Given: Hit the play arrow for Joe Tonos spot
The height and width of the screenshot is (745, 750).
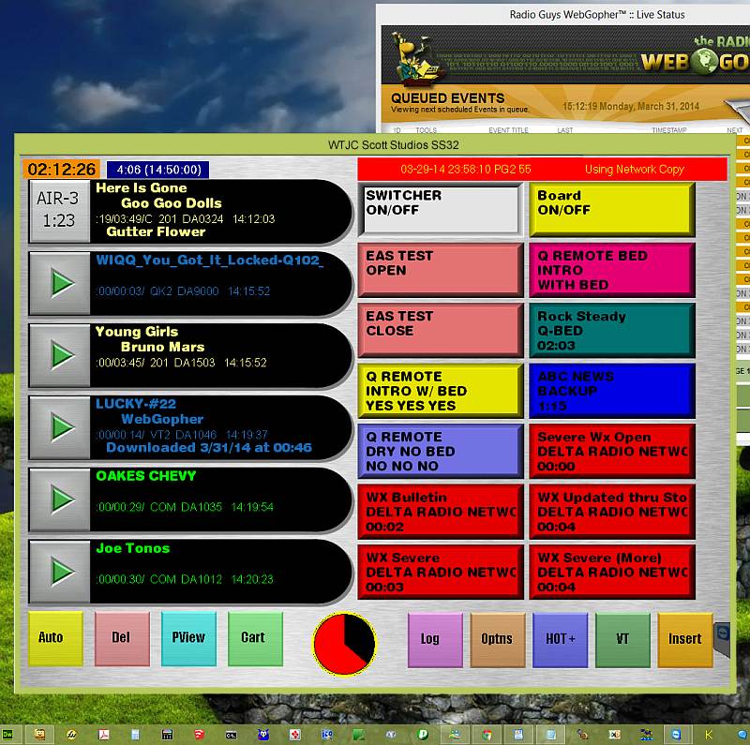Looking at the screenshot, I should coord(62,570).
